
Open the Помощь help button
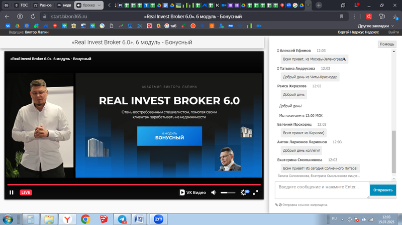pos(387,44)
